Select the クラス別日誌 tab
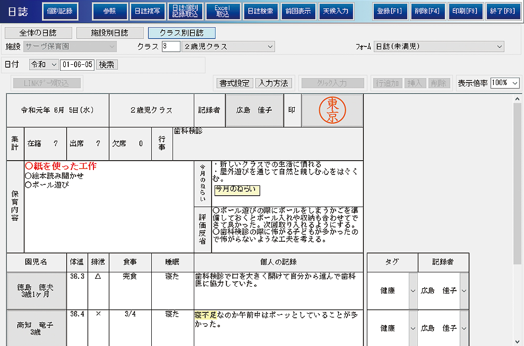The image size is (524, 346). tap(181, 33)
